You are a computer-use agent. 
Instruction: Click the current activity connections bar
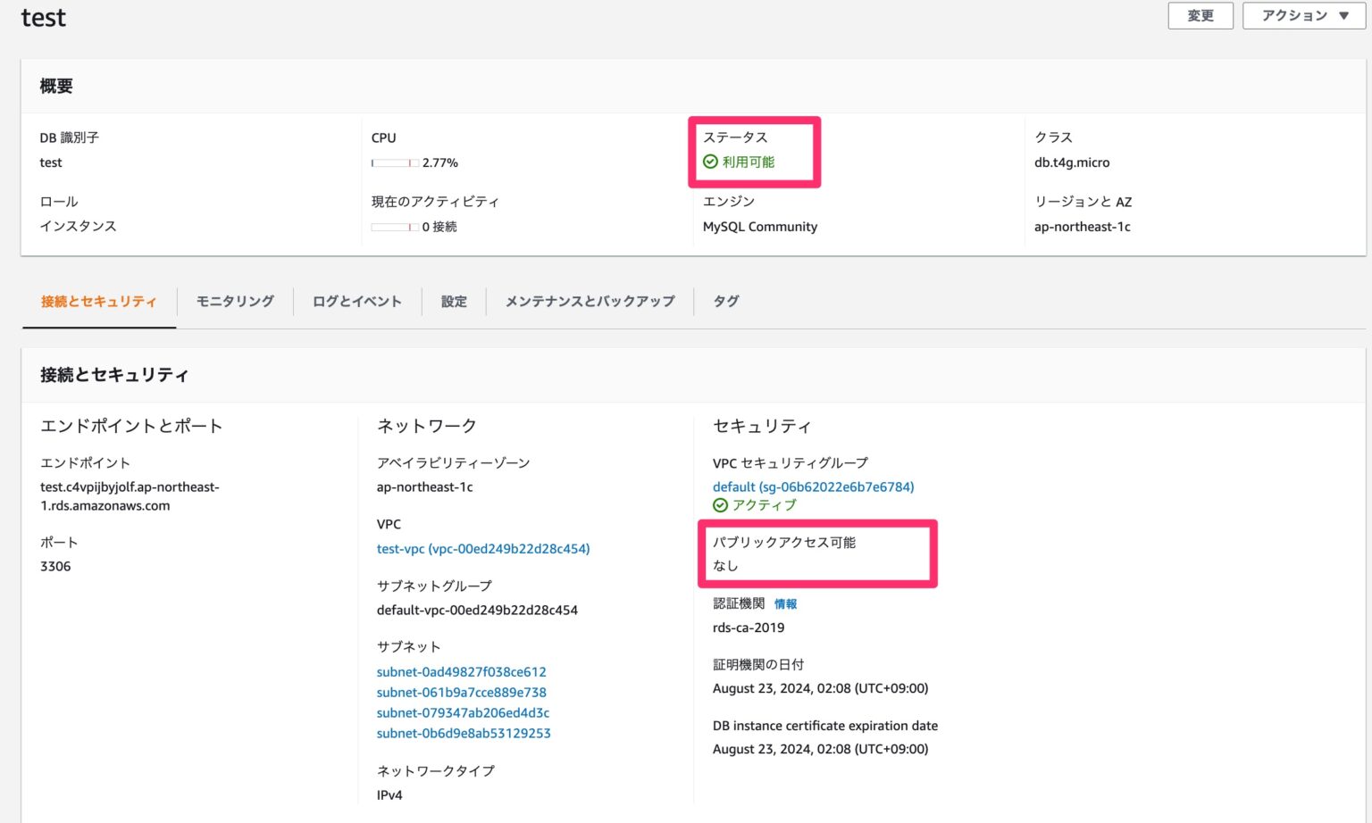(395, 228)
